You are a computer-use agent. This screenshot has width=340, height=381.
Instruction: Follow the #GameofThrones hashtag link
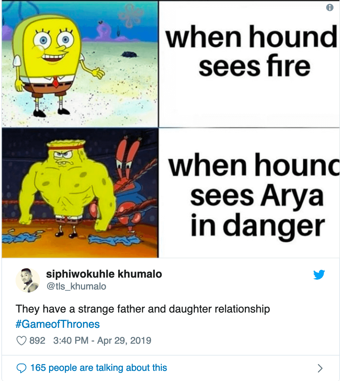click(58, 324)
